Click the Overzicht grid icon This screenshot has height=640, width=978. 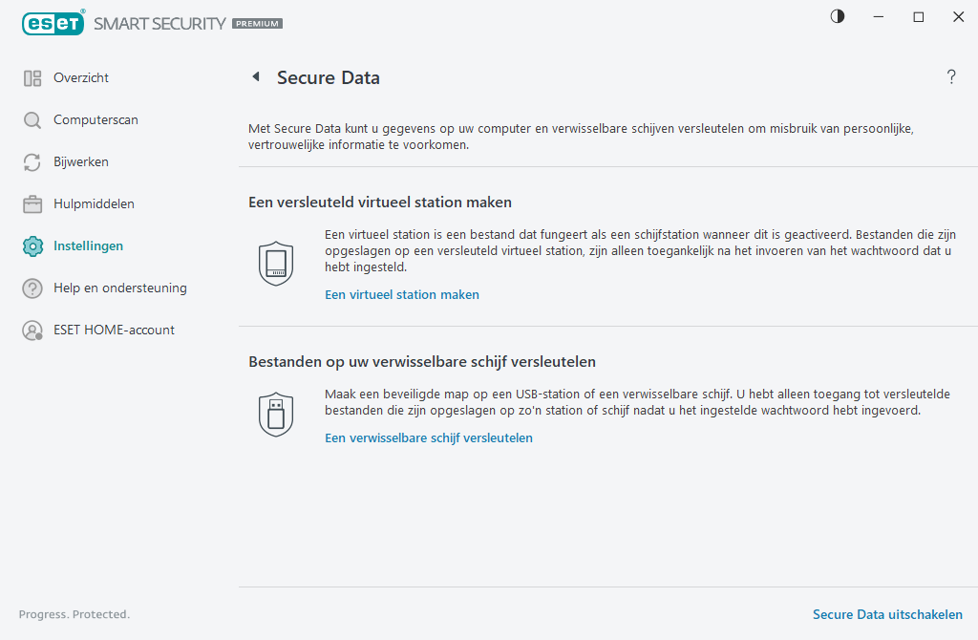point(31,77)
